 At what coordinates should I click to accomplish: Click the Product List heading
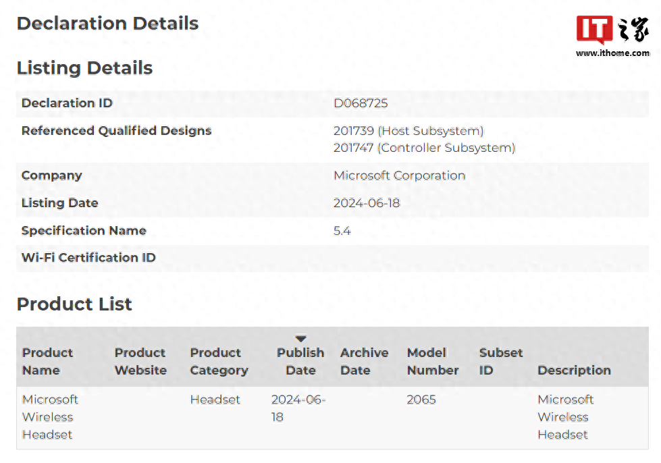pos(74,304)
